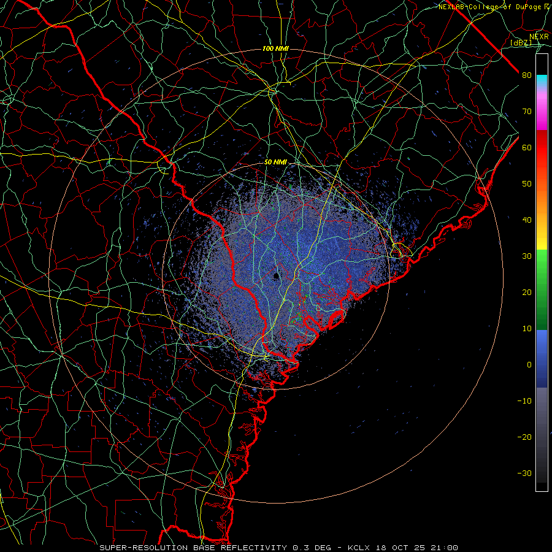Pick the blue band of the color bar
Viewport: 552px width, 552px height.
[x=542, y=359]
